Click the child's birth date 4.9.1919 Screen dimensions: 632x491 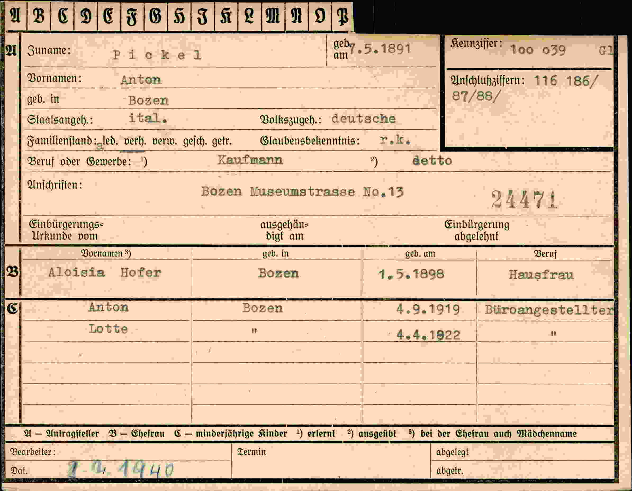coord(428,309)
